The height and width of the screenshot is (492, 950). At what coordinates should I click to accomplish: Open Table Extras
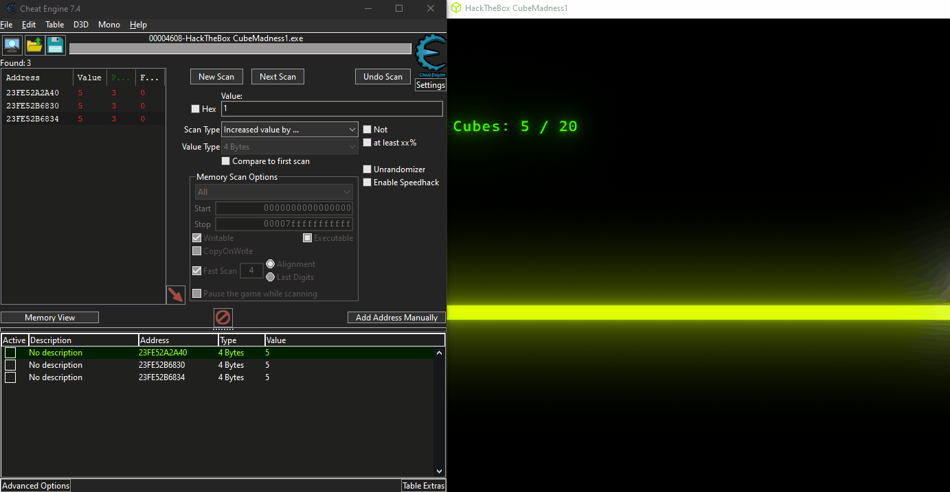pyautogui.click(x=424, y=486)
